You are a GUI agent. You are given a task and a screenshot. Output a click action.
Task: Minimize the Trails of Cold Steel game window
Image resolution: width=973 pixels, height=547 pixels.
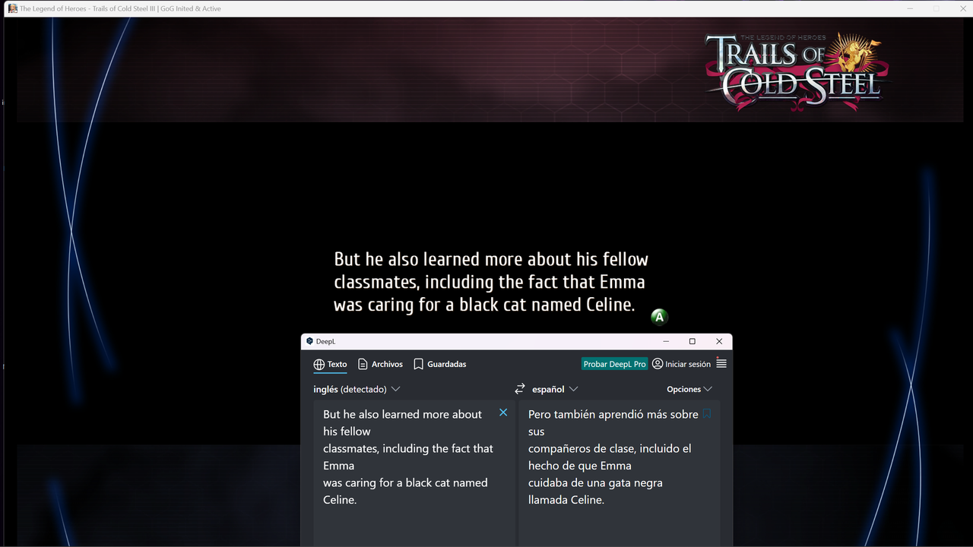pyautogui.click(x=911, y=8)
